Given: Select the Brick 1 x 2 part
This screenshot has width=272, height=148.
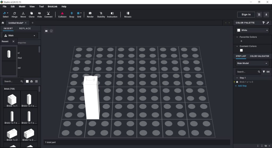Looking at the screenshot, I should click(x=12, y=133).
